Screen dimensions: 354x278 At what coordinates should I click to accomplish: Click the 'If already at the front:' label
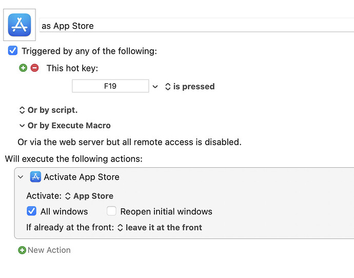70,227
